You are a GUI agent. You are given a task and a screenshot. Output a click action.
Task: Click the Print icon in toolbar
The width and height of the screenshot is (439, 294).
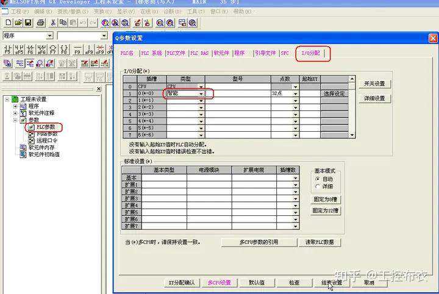pos(41,23)
